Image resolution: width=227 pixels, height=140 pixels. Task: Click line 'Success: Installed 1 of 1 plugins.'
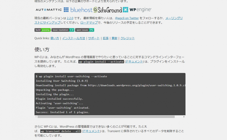pos(62,112)
